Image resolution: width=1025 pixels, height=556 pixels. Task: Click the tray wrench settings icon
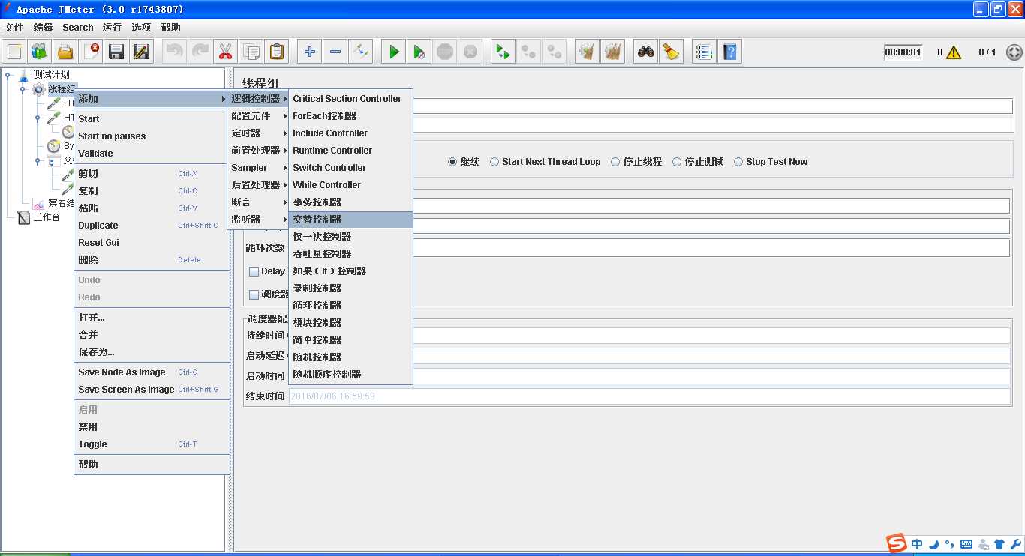point(1016,544)
